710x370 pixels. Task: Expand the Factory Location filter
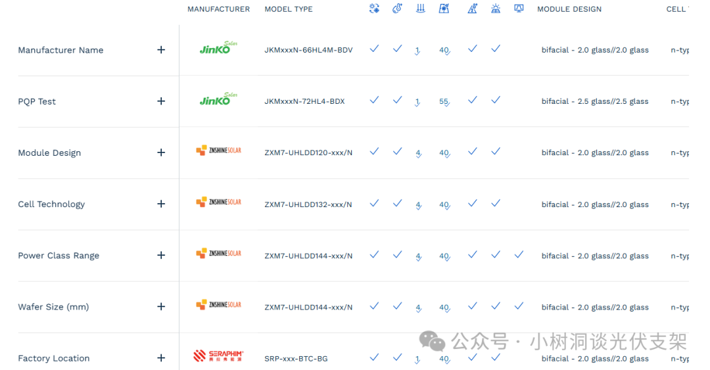point(161,358)
